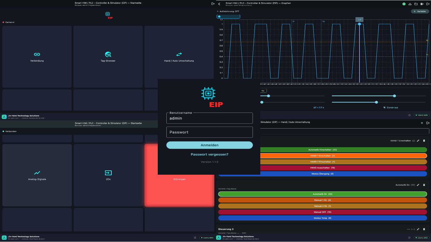Image resolution: width=431 pixels, height=242 pixels.
Task: Open the I/Os tile
Action: [108, 175]
